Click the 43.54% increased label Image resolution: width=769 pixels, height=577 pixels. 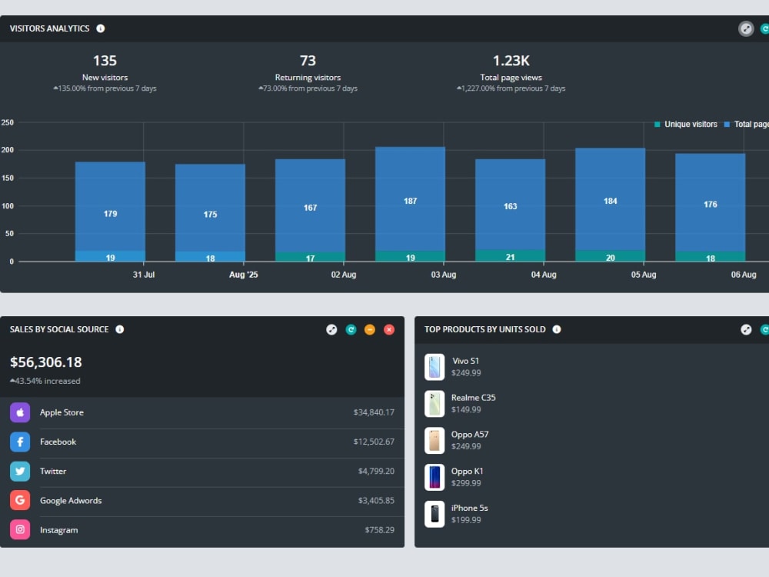(45, 381)
